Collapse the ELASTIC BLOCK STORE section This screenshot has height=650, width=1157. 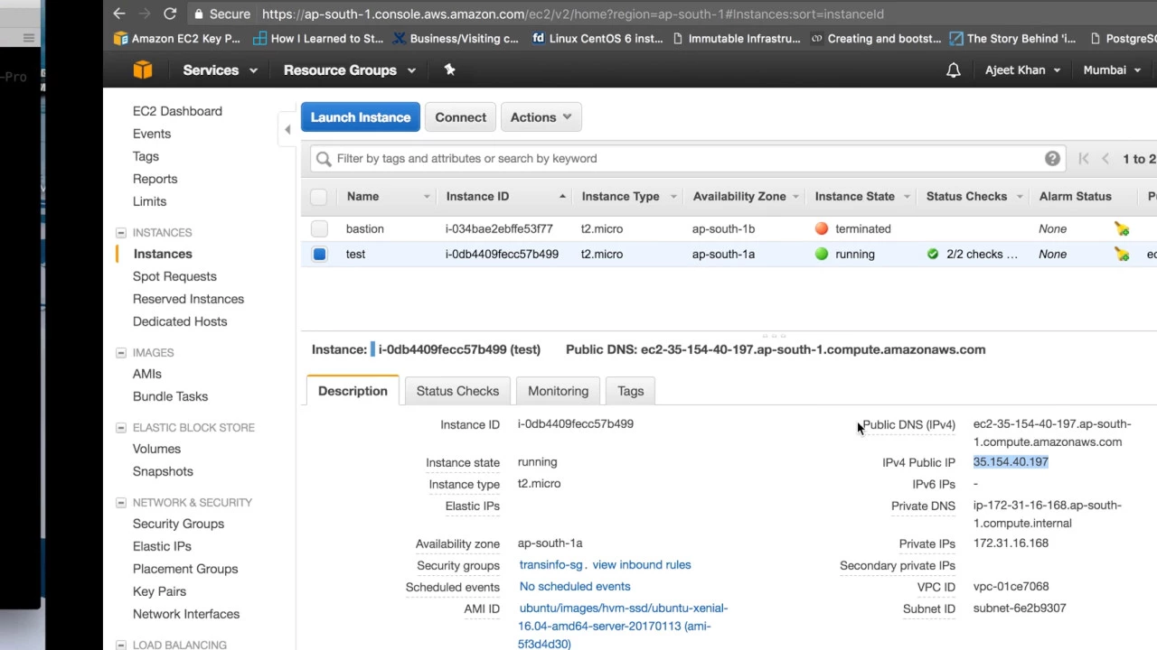(x=121, y=428)
